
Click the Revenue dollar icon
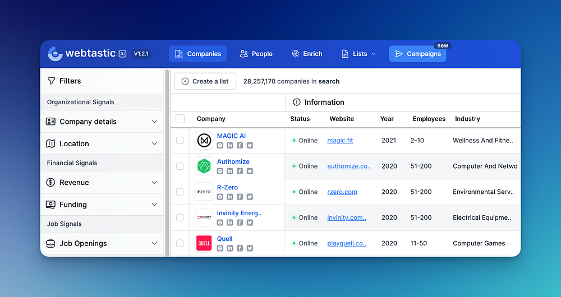(x=50, y=182)
